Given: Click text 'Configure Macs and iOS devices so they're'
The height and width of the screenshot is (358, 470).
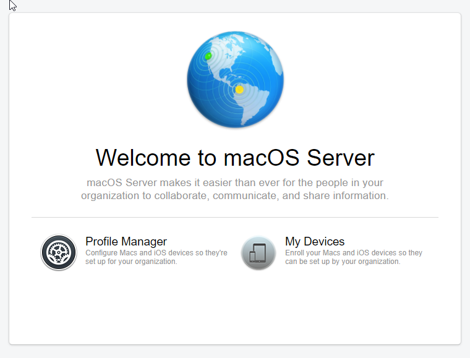Looking at the screenshot, I should [156, 253].
